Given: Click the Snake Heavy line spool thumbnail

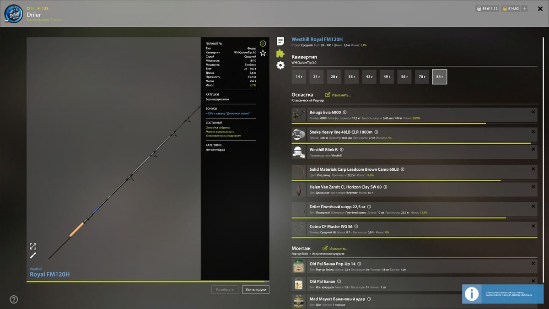Looking at the screenshot, I should pos(299,135).
